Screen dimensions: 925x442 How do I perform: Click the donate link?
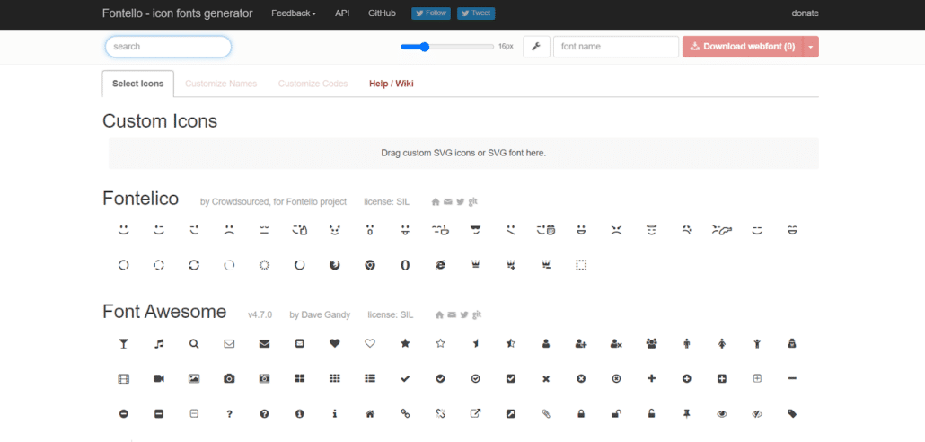coord(806,13)
